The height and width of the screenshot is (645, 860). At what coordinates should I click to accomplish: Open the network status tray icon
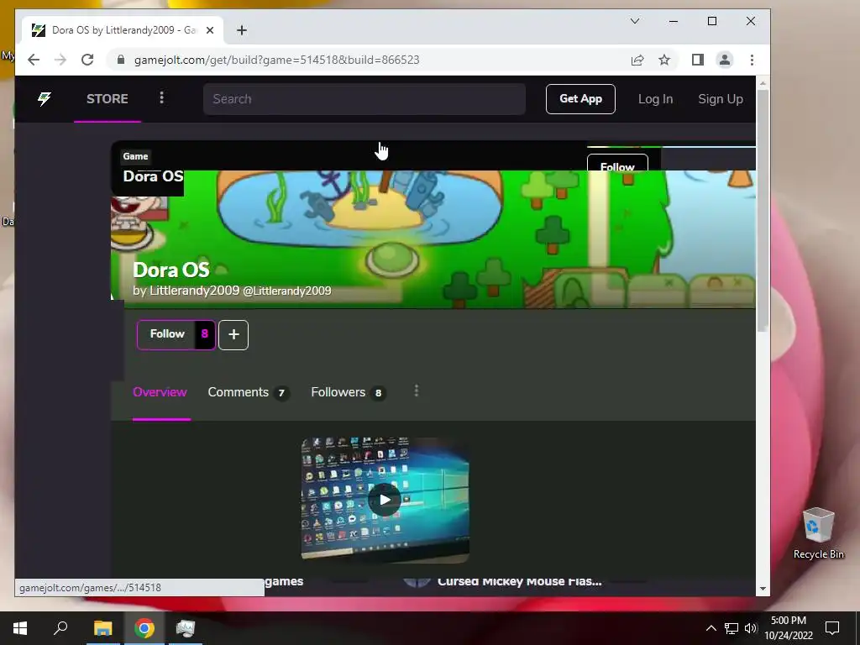732,628
